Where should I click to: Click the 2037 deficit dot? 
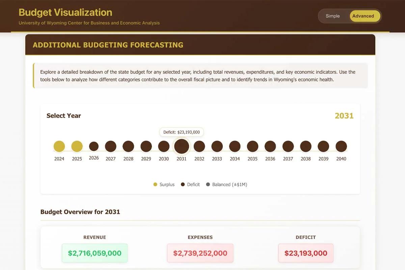[x=288, y=146]
